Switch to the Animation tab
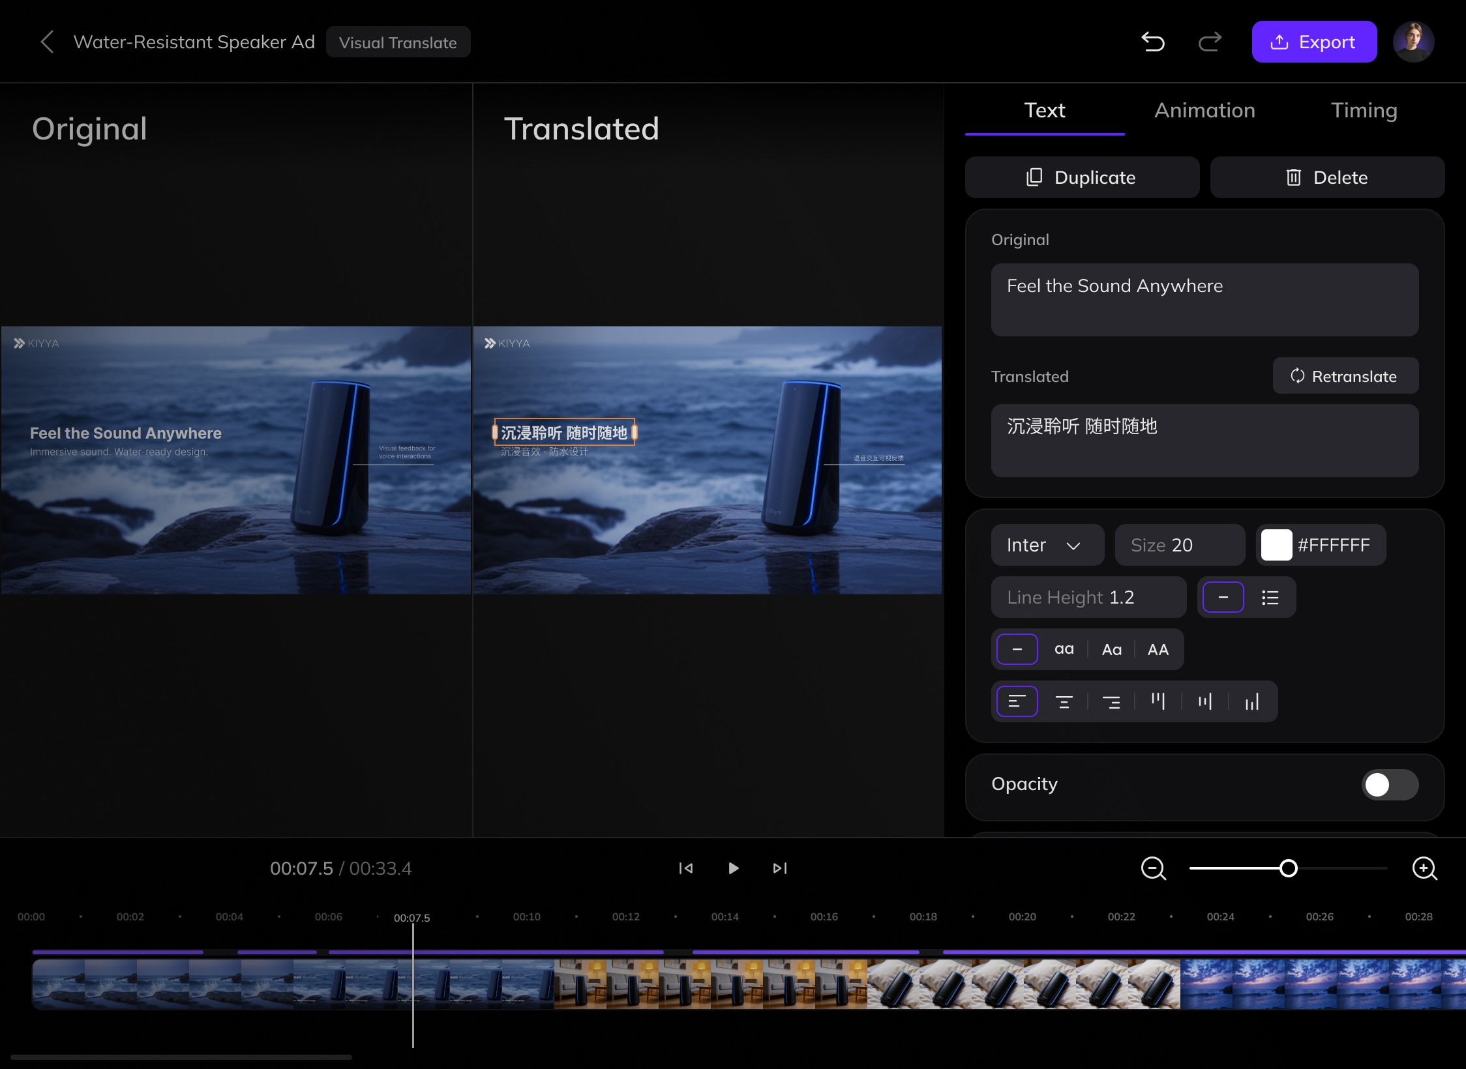 [1204, 110]
